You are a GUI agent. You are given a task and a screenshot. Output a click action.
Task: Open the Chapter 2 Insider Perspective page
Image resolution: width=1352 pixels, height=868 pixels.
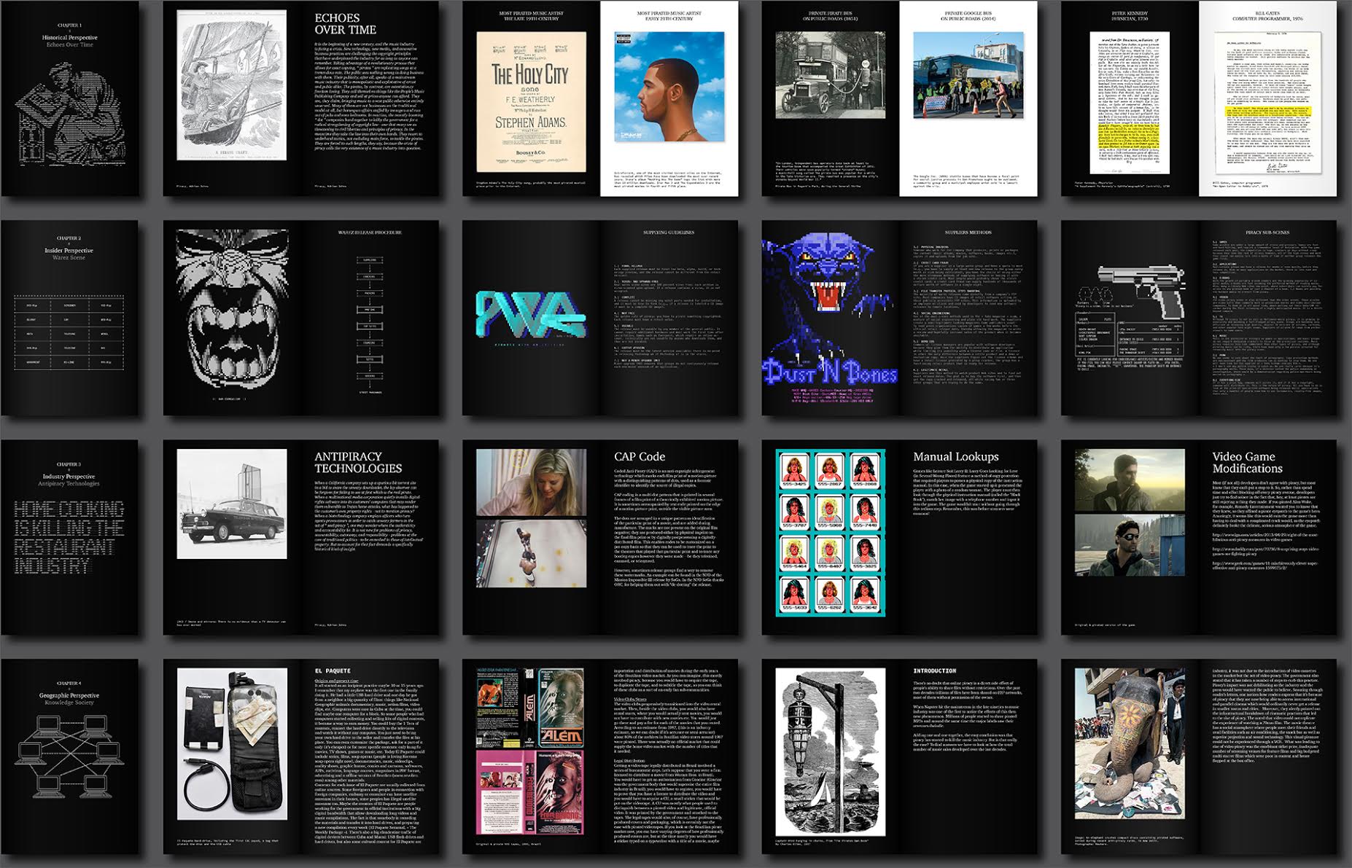(x=69, y=318)
